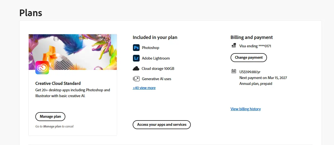Click the Get 20+ desktop apps description
Screen dimensions: 334x145
[73, 93]
